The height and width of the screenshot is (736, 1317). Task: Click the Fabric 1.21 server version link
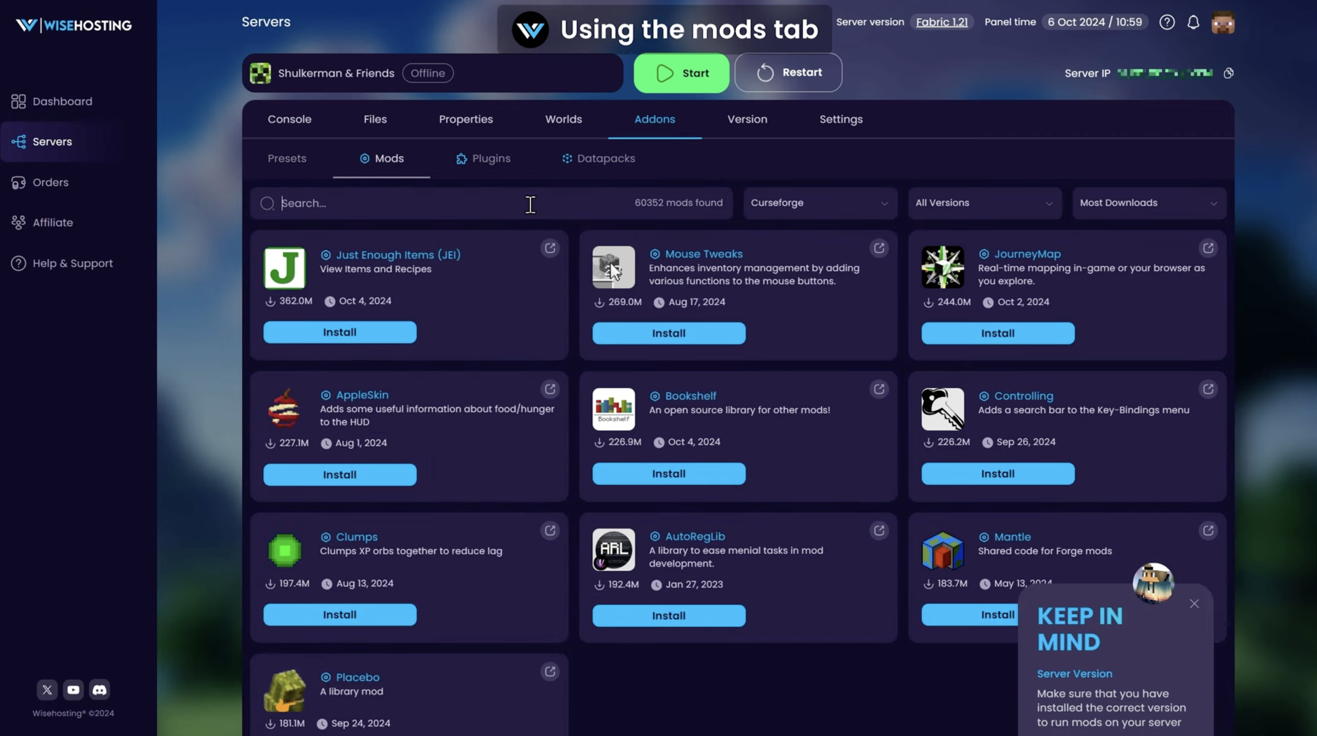click(x=942, y=22)
